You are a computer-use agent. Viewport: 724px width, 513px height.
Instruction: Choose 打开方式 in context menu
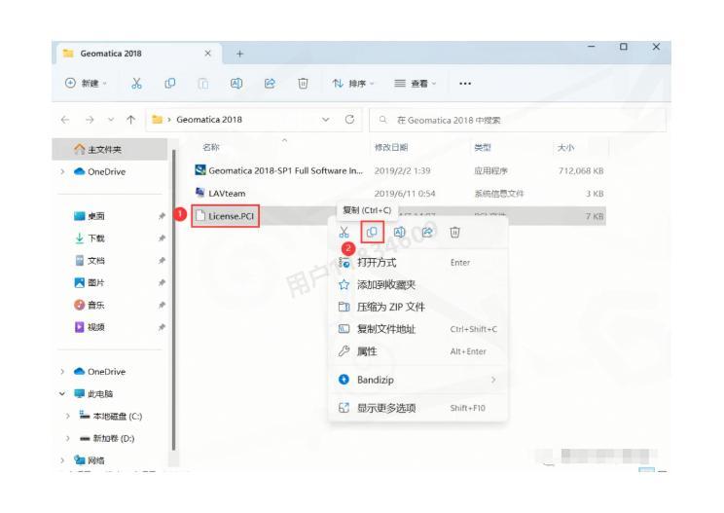417,263
